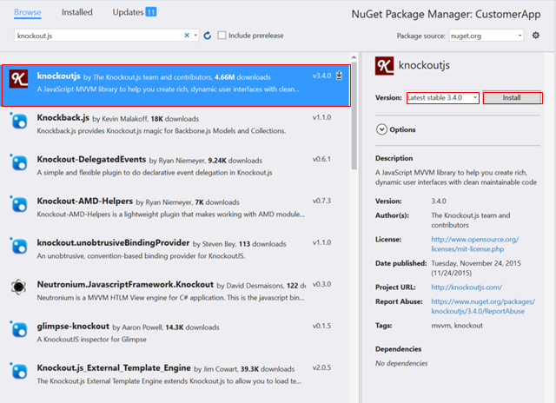Click the refresh icon beside the search box
Screen dimensions: 556x403
[x=208, y=36]
